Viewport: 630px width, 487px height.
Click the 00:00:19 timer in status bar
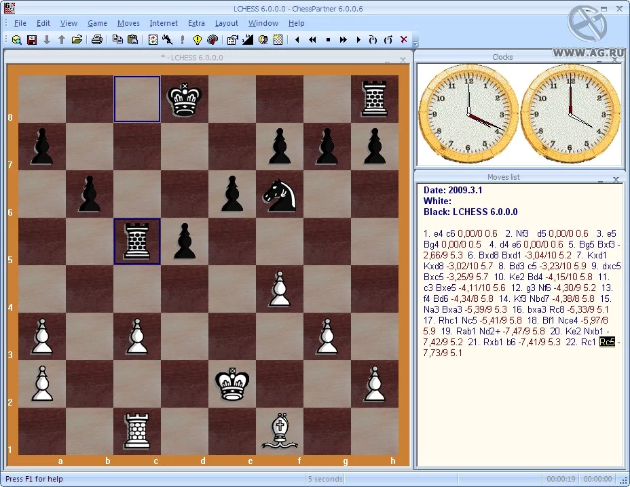(561, 479)
